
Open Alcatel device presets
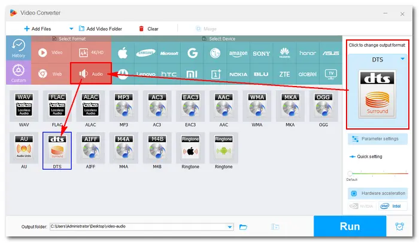pyautogui.click(x=308, y=74)
